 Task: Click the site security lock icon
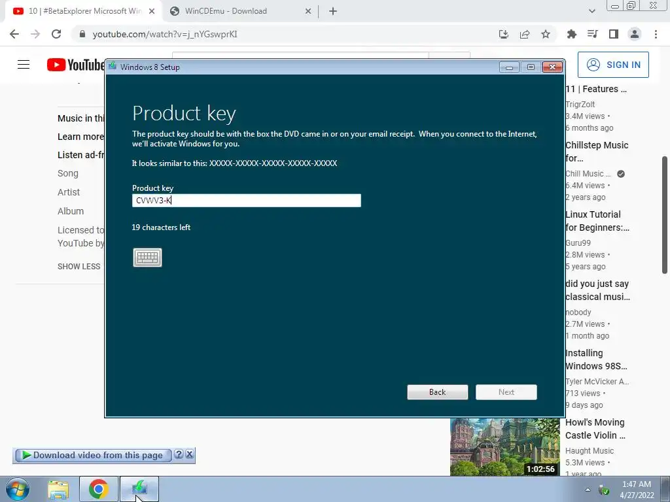point(82,34)
